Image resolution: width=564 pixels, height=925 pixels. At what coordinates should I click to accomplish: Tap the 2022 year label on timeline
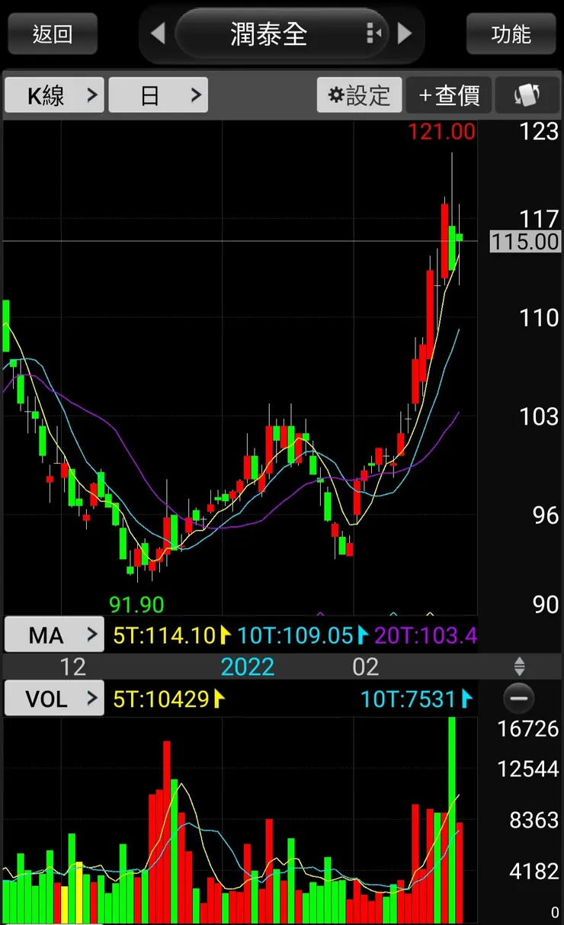(247, 666)
